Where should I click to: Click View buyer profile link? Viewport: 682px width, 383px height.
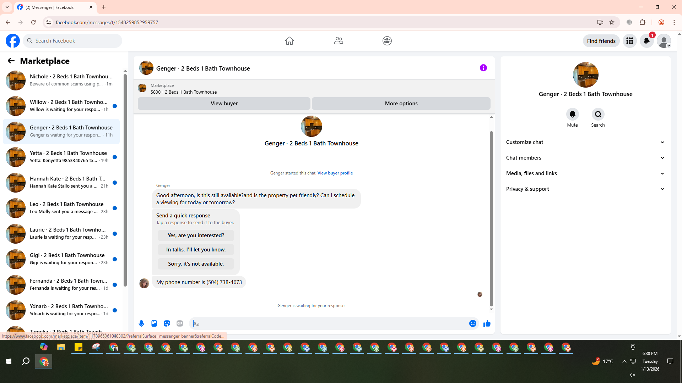(x=335, y=173)
